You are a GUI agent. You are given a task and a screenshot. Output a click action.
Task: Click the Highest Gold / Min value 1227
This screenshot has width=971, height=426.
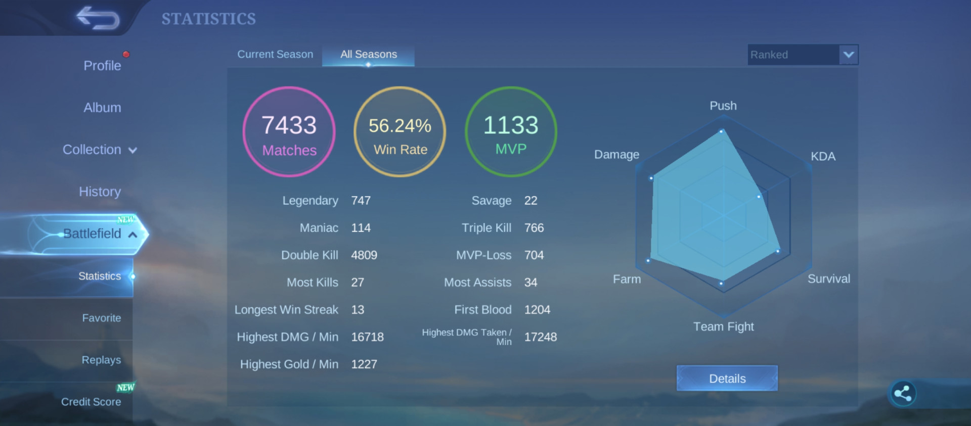point(364,364)
